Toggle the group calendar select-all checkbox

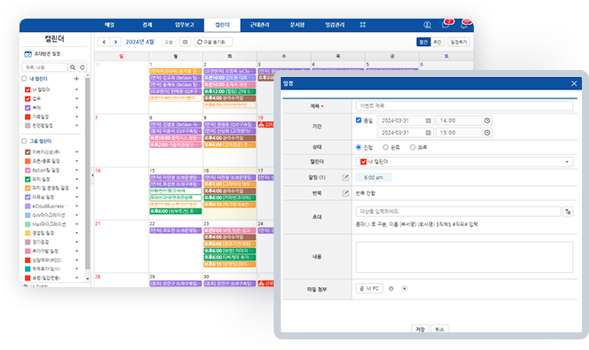point(24,141)
